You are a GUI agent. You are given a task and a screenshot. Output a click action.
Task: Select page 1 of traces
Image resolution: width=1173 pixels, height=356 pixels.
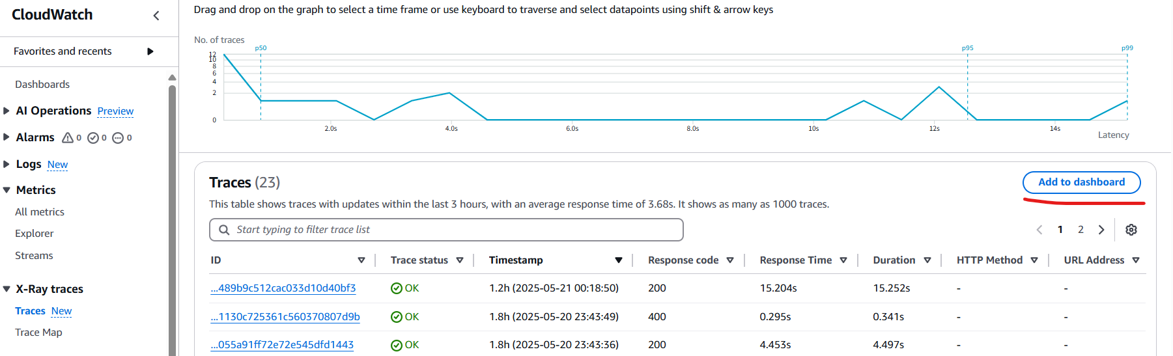click(x=1060, y=230)
